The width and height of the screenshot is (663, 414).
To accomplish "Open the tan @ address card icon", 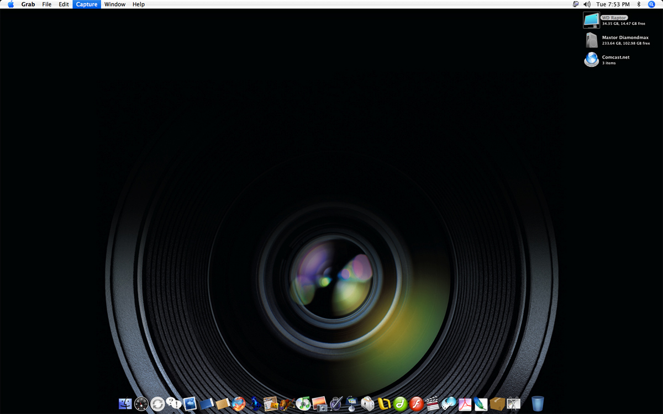I will [x=222, y=404].
